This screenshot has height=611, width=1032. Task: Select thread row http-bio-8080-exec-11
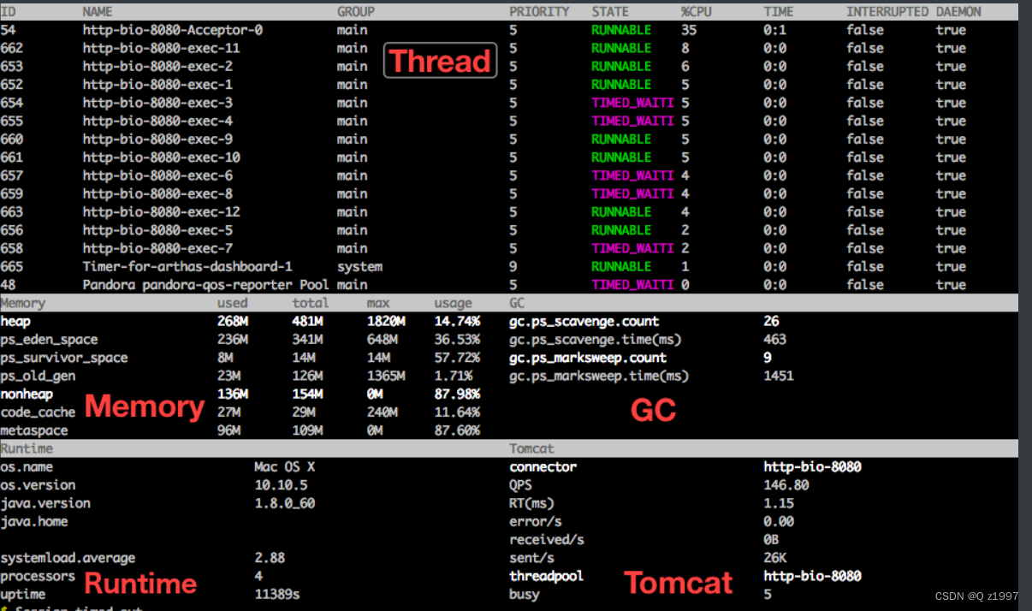[x=509, y=48]
